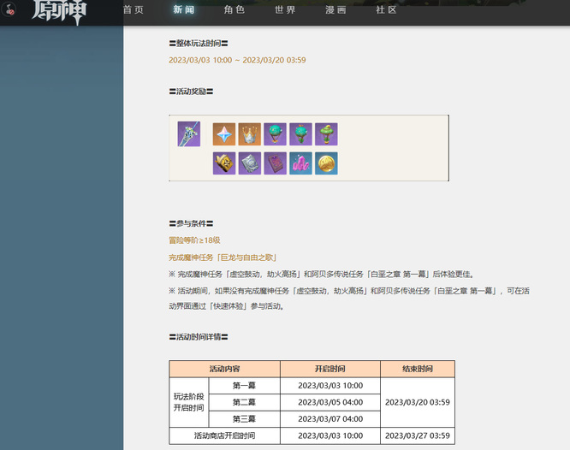Click the 活动内容 table header
This screenshot has height=450, width=570.
224,369
